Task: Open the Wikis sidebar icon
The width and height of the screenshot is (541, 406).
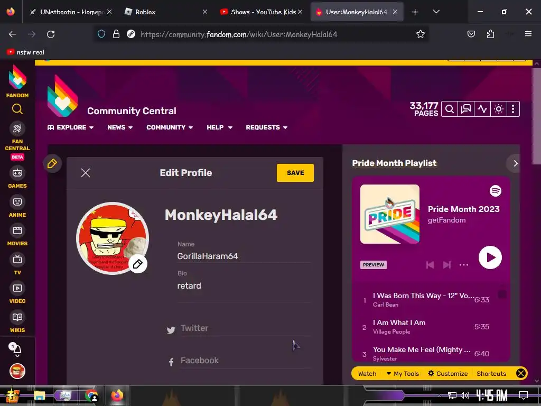Action: pos(17,317)
